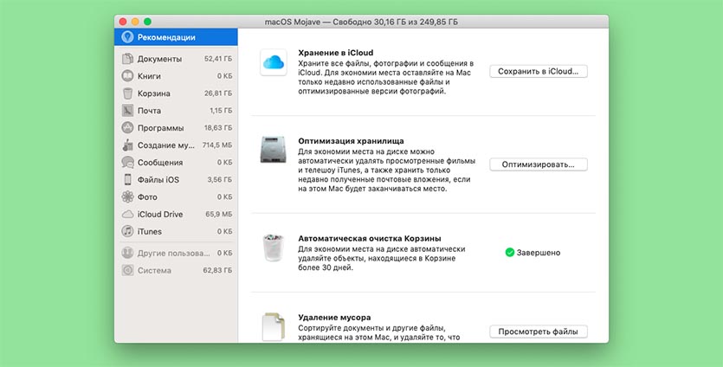
Task: Select the Почта sidebar label
Action: [150, 111]
